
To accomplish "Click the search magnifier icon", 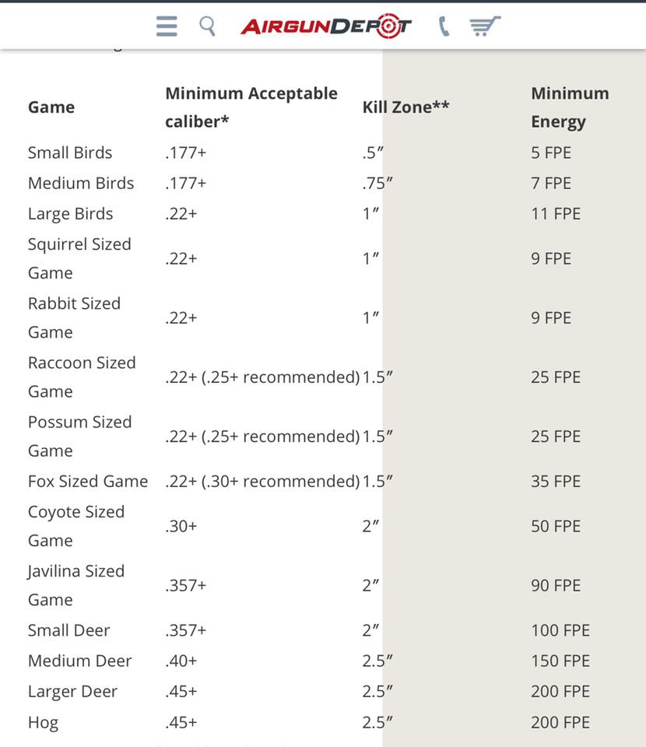I will coord(207,26).
